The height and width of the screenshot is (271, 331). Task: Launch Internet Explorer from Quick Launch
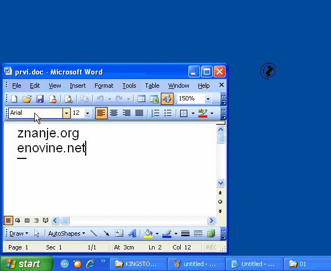[x=90, y=264]
